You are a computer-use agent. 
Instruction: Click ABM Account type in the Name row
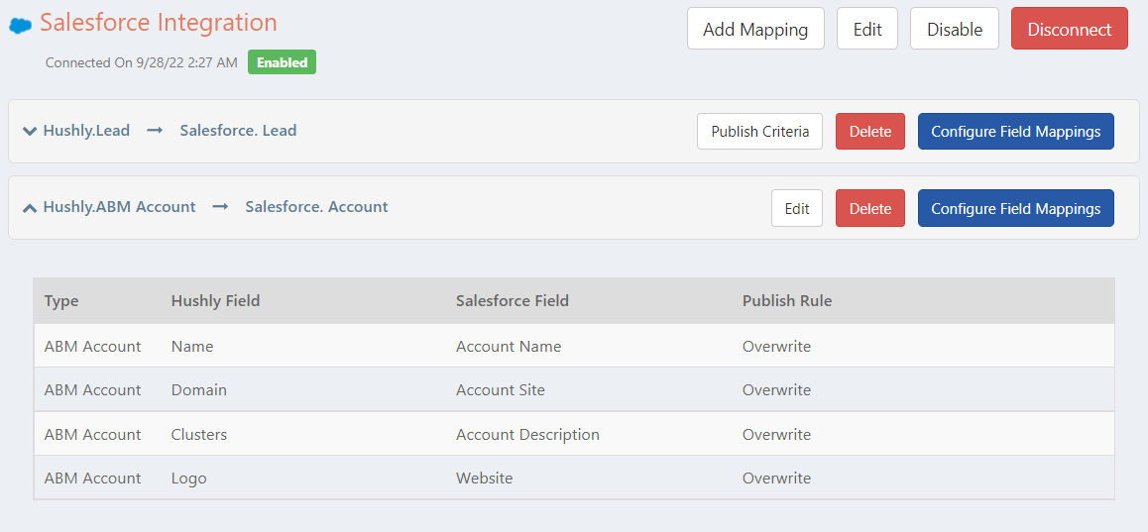click(x=93, y=346)
